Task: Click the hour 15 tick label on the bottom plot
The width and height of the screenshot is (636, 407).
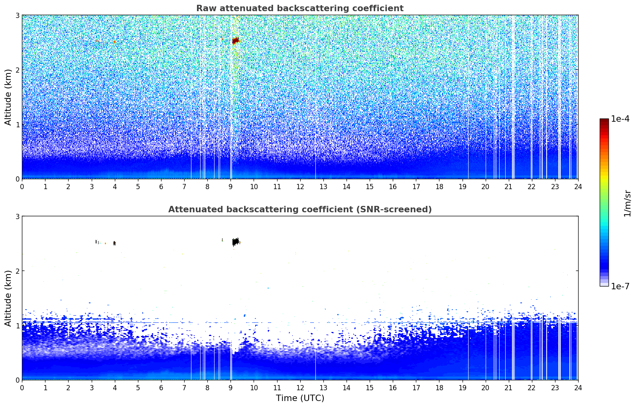Action: [x=370, y=387]
